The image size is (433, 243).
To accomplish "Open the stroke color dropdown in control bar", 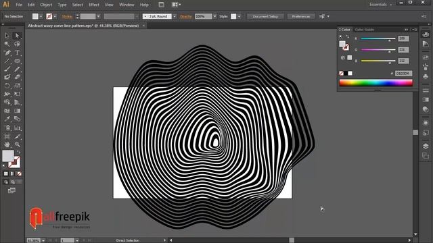I will click(55, 16).
